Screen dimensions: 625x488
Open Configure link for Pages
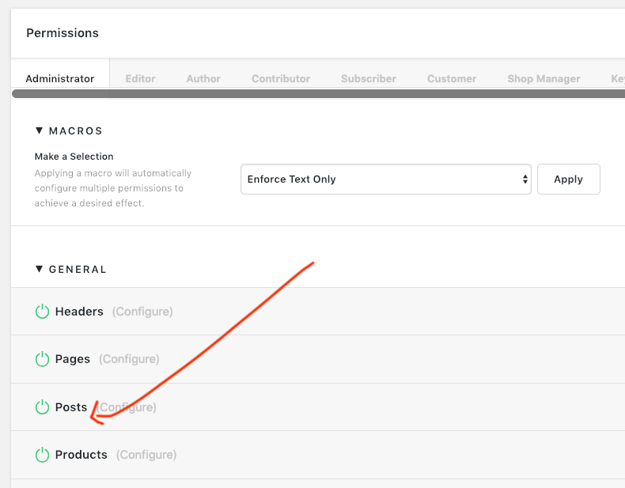[x=129, y=359]
